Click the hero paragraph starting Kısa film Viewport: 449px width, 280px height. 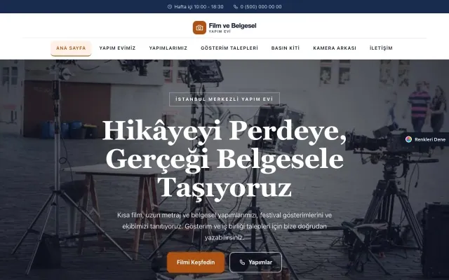224,226
